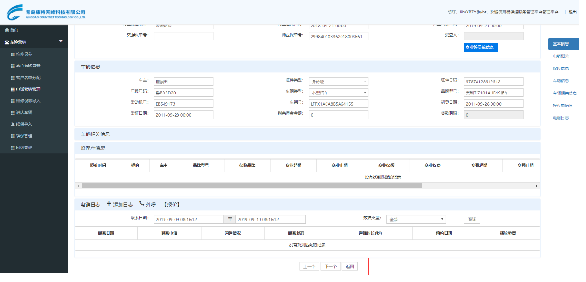The height and width of the screenshot is (282, 586).
Task: Jump to 基本信息 section tab
Action: 563,44
